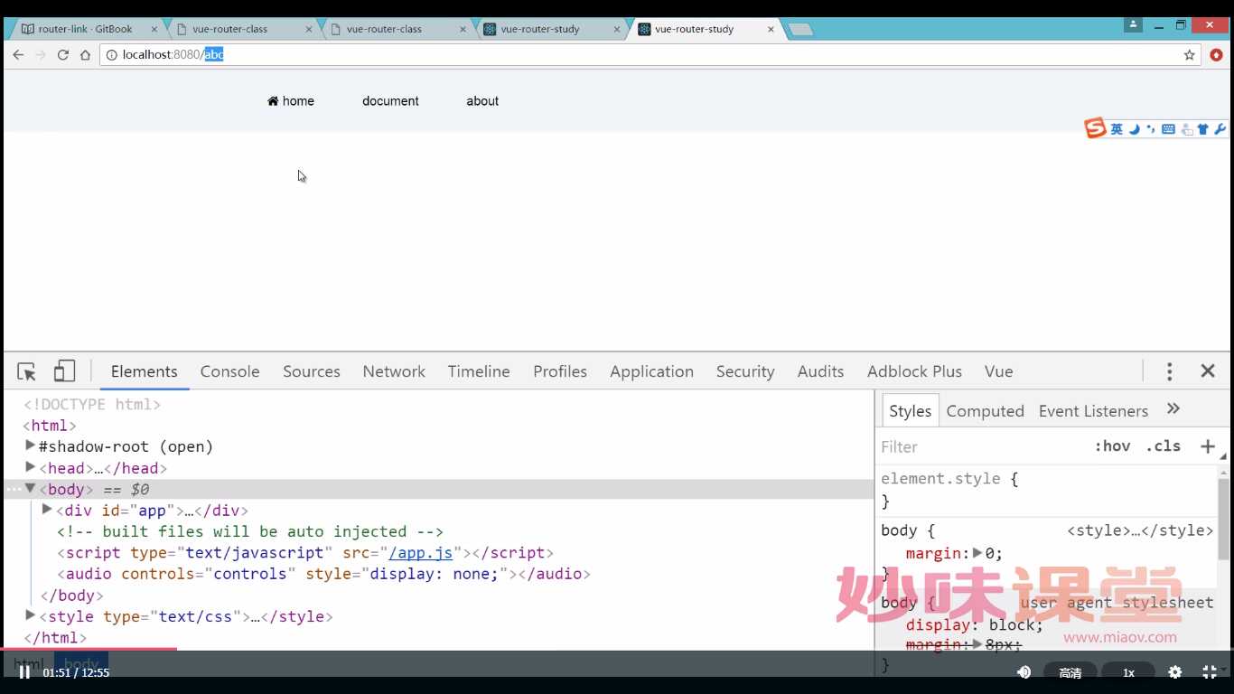1234x694 pixels.
Task: Seek on the video progress bar
Action: (x=617, y=648)
